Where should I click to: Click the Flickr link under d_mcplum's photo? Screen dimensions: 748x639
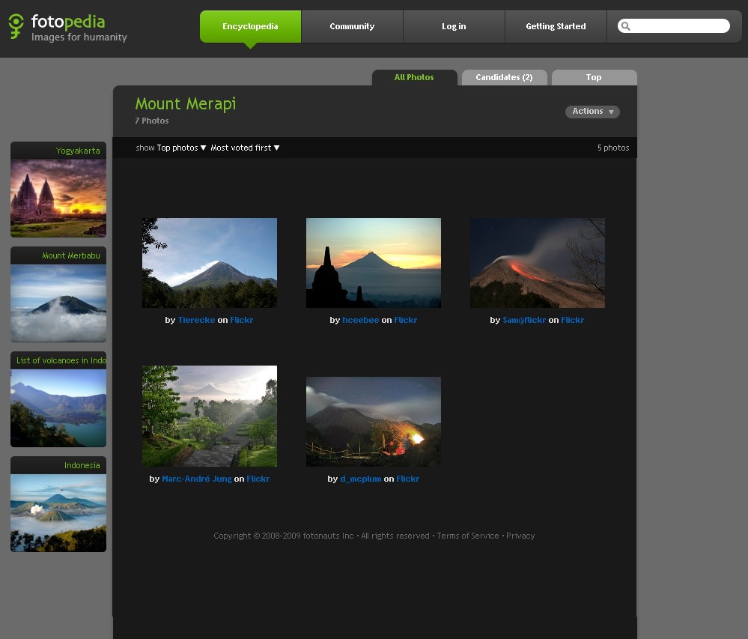[407, 479]
